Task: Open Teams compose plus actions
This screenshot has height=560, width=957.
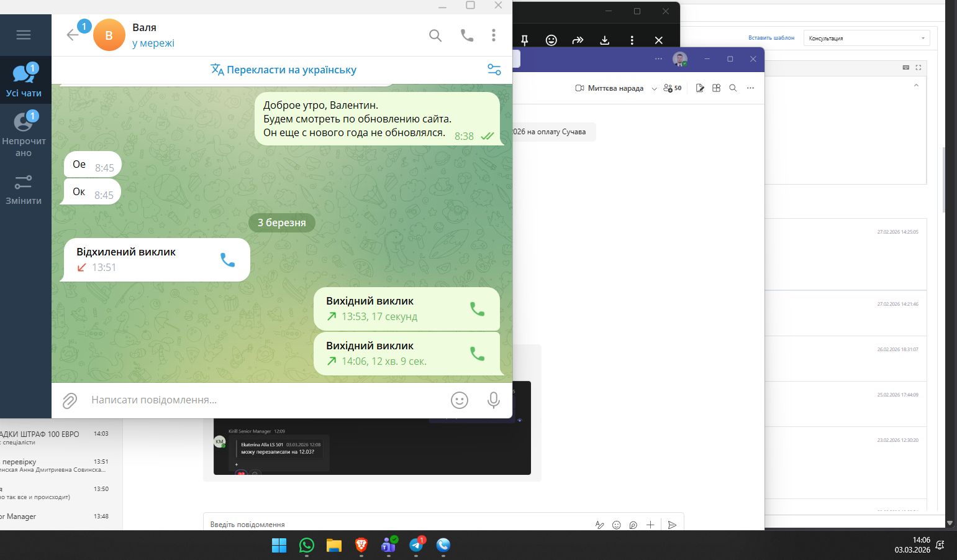Action: [650, 525]
